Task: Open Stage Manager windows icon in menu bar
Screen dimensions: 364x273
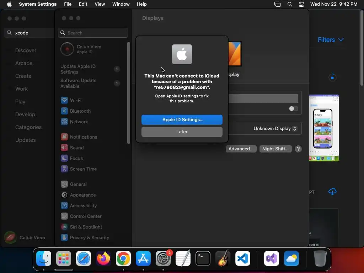Action: coord(277,4)
